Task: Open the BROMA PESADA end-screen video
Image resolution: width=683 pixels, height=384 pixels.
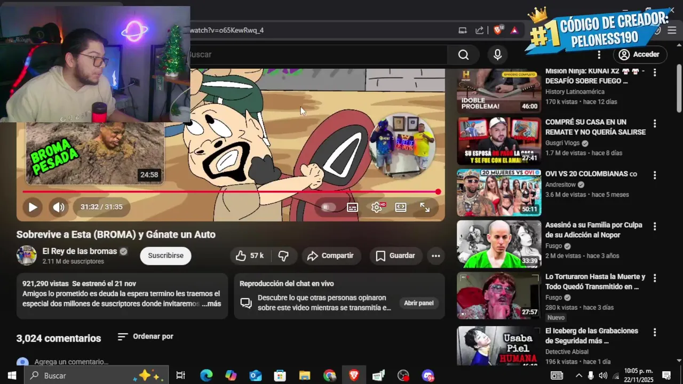Action: click(x=95, y=153)
